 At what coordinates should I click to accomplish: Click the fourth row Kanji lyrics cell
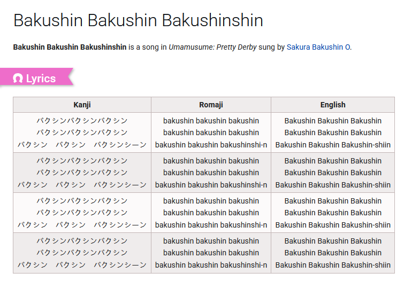point(82,253)
